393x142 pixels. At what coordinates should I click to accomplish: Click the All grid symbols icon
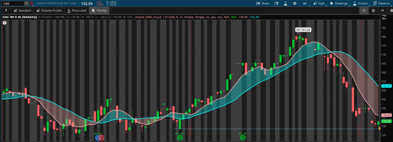tap(383, 10)
